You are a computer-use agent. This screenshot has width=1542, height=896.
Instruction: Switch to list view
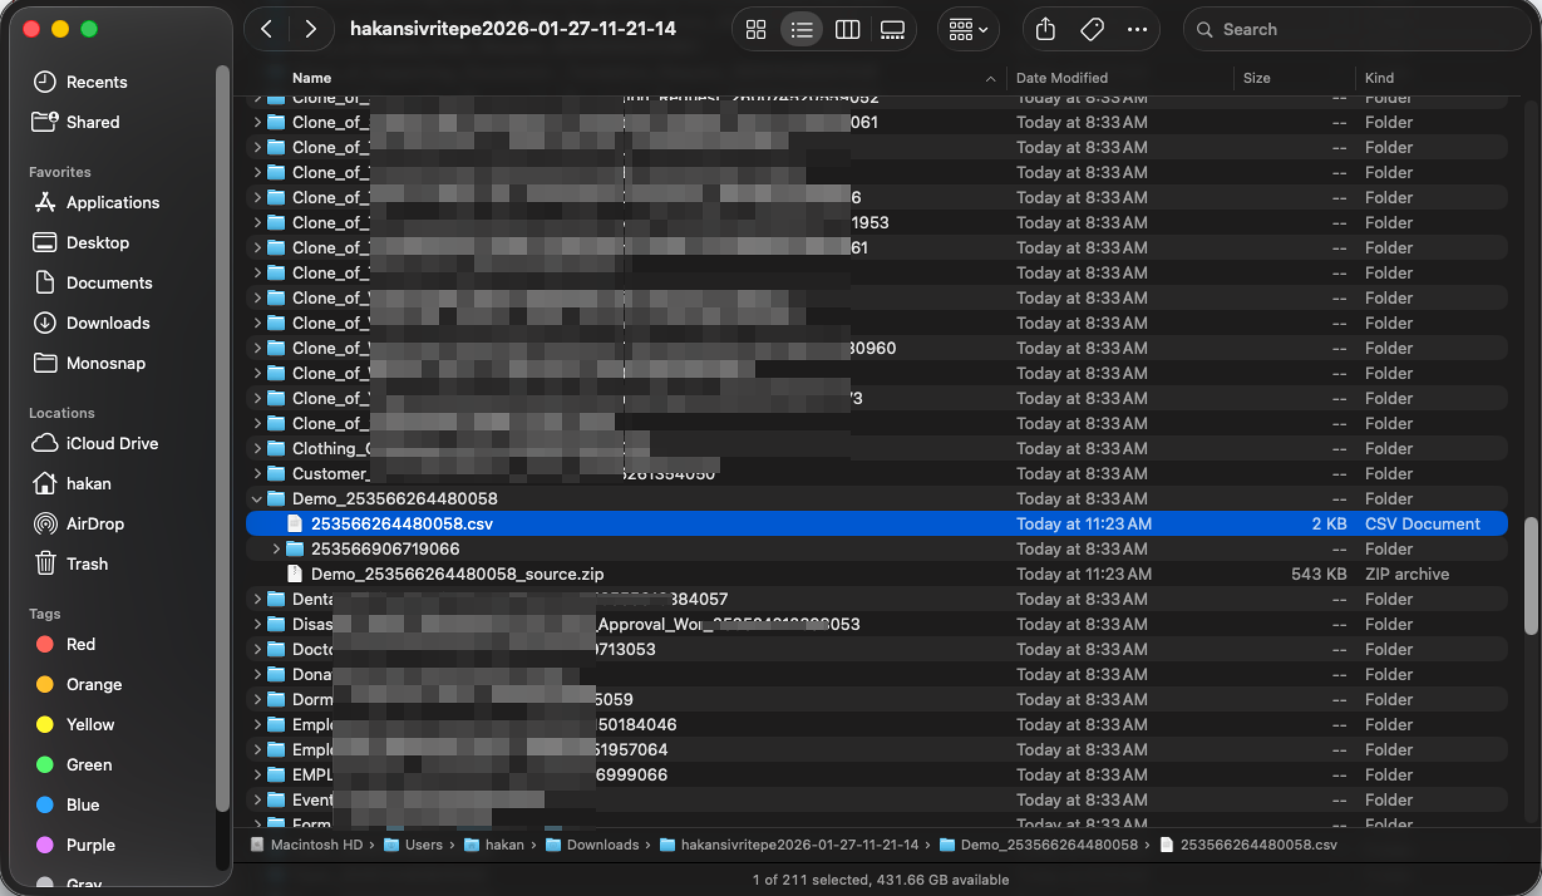coord(802,29)
